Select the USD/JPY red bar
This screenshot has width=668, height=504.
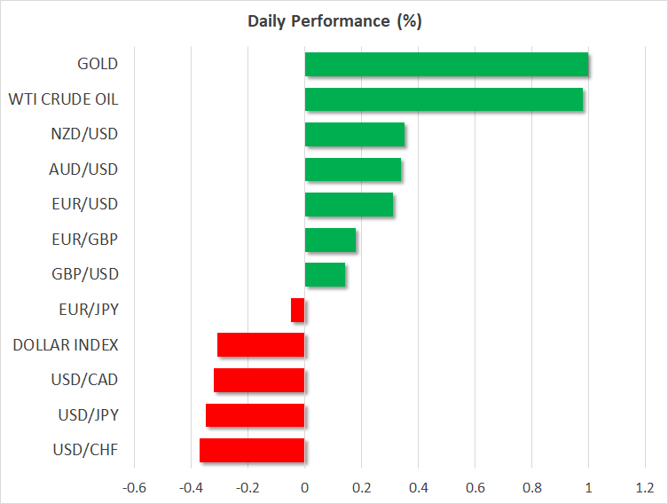click(x=255, y=415)
